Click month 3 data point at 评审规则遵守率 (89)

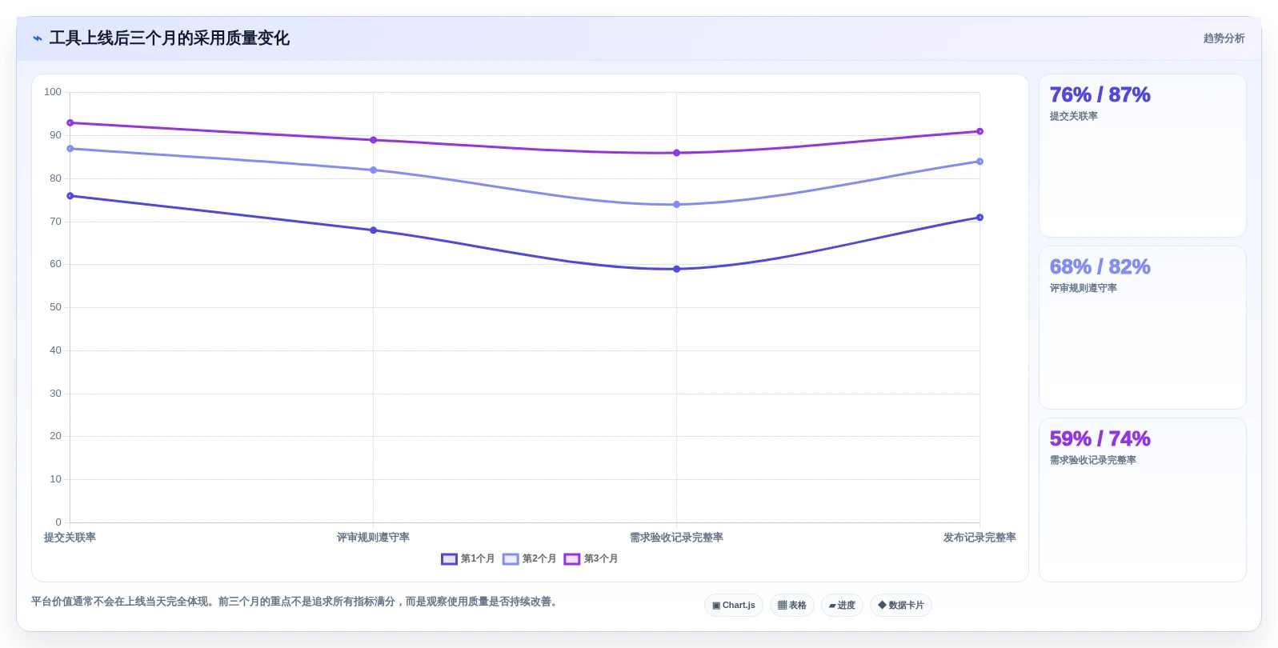tap(373, 140)
